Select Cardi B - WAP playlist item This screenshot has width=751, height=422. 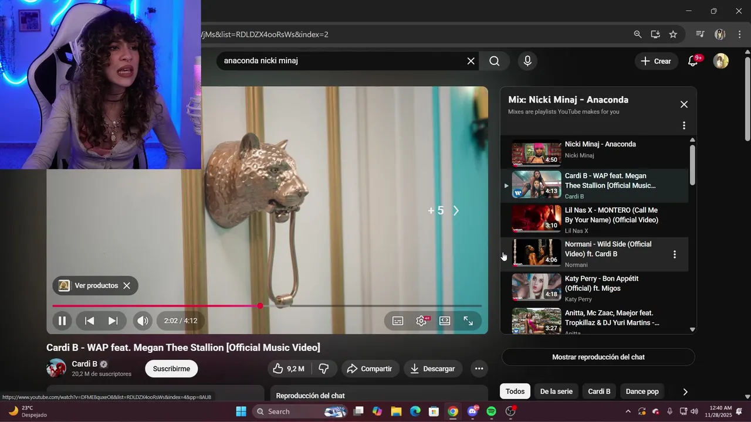(594, 186)
